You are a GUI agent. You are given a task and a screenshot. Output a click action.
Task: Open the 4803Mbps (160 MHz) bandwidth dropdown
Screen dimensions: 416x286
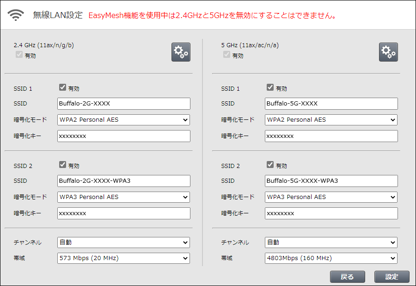(x=331, y=258)
